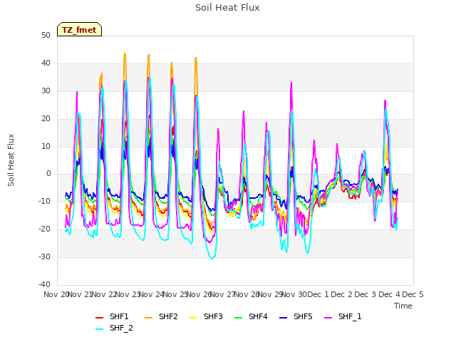Select the yellow SHF3 legend swatch
Screen dimensions: 456x342
193,318
